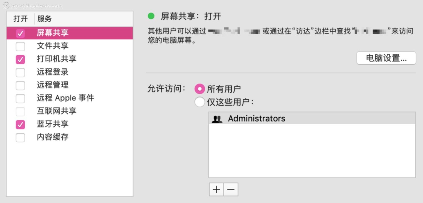Image resolution: width=423 pixels, height=203 pixels.
Task: Click the green screen sharing status indicator
Action: coord(151,16)
